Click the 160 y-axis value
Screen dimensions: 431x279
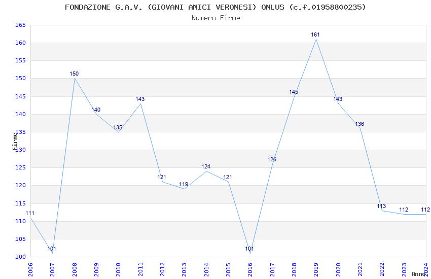pos(20,43)
